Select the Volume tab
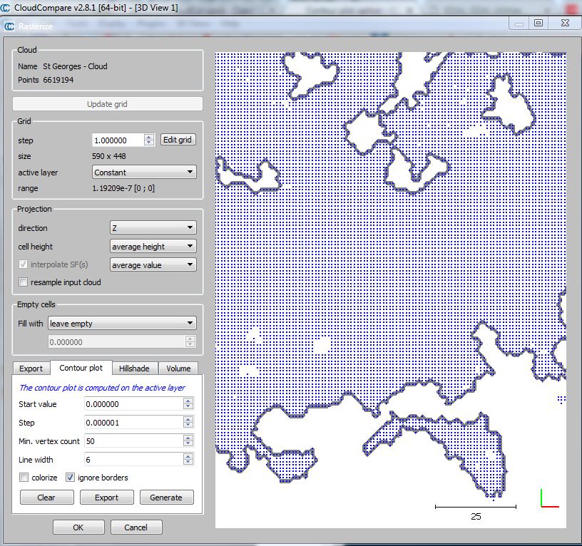 click(178, 369)
